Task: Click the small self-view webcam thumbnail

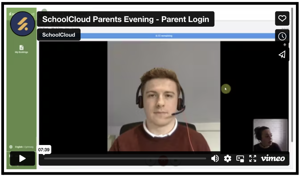Action: tap(271, 135)
